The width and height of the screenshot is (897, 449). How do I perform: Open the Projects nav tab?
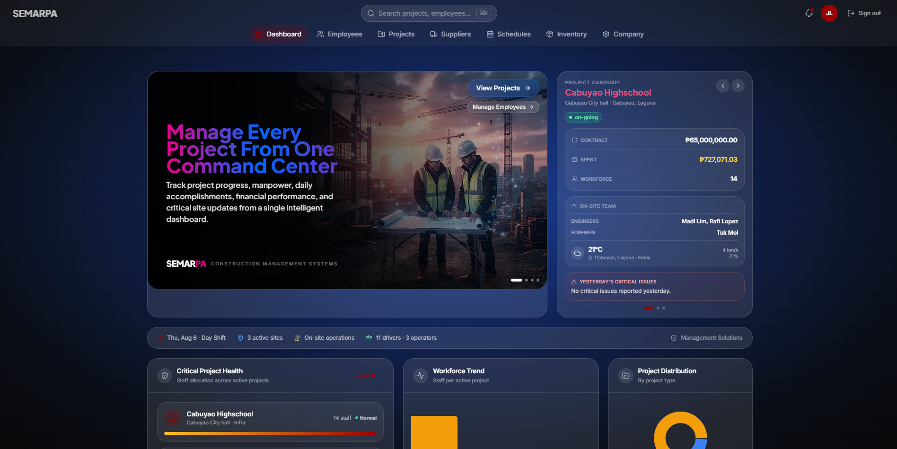pos(396,34)
